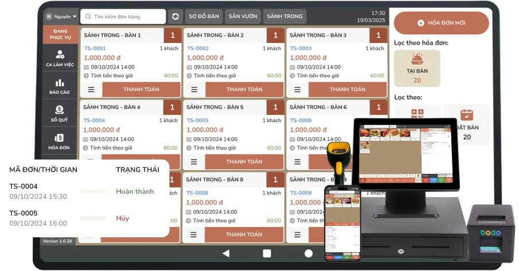Image resolution: width=519 pixels, height=271 pixels.
Task: Tap the Android back triangle button
Action: (226, 253)
